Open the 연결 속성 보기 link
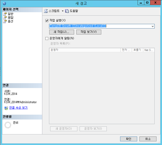Viewport: 162px width, 145px height. click(18, 108)
